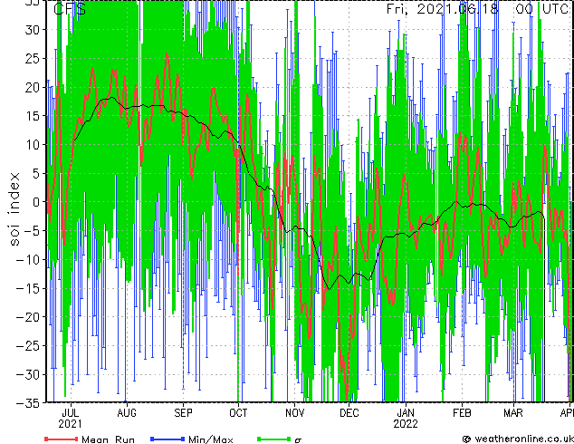Click the 'Min/Max' legend label
Screen dimensions: 574x444
(x=210, y=439)
